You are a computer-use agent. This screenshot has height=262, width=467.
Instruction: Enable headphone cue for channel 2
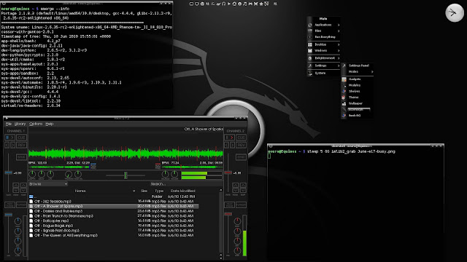pos(229,205)
